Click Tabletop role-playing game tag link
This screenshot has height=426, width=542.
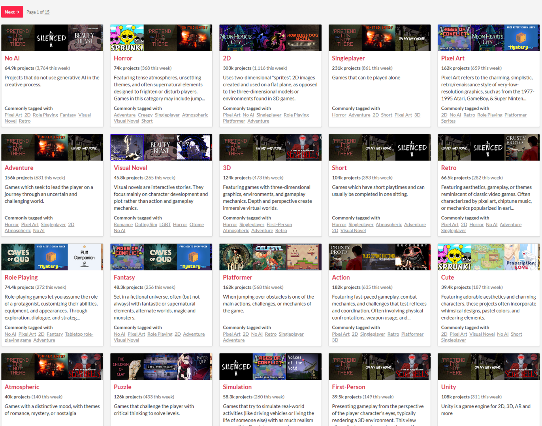[79, 334]
